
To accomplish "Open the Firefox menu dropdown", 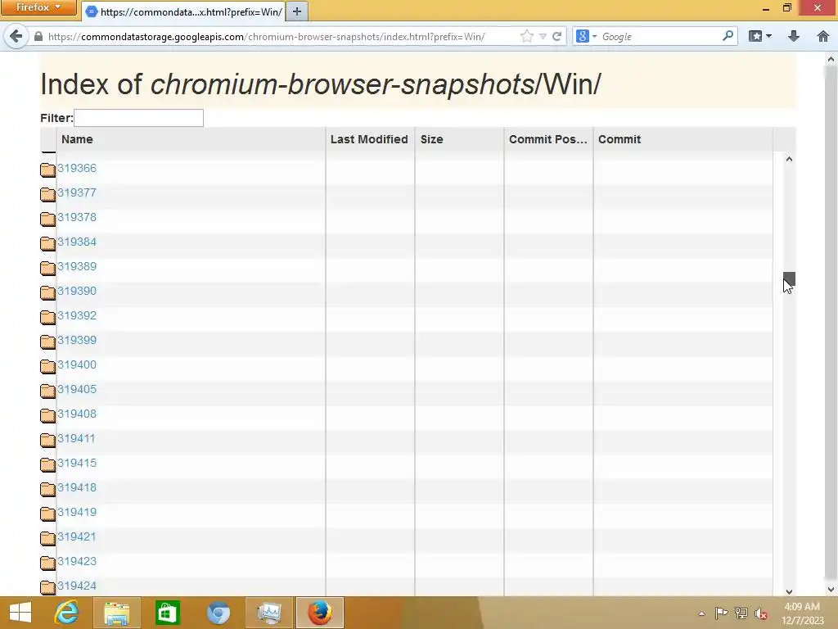I will coord(38,7).
